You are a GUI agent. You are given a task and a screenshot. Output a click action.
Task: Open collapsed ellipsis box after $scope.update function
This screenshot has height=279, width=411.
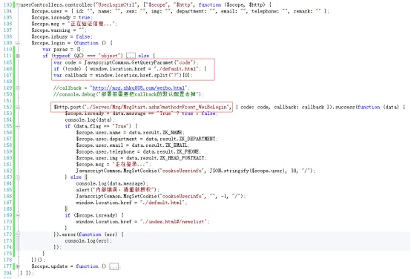click(114, 266)
